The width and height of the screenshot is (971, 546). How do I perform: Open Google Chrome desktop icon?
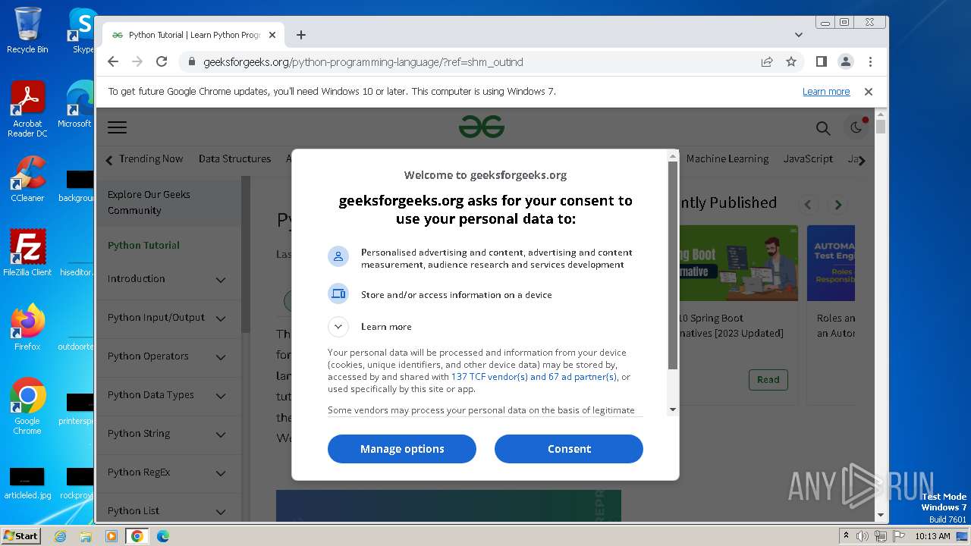[x=27, y=406]
